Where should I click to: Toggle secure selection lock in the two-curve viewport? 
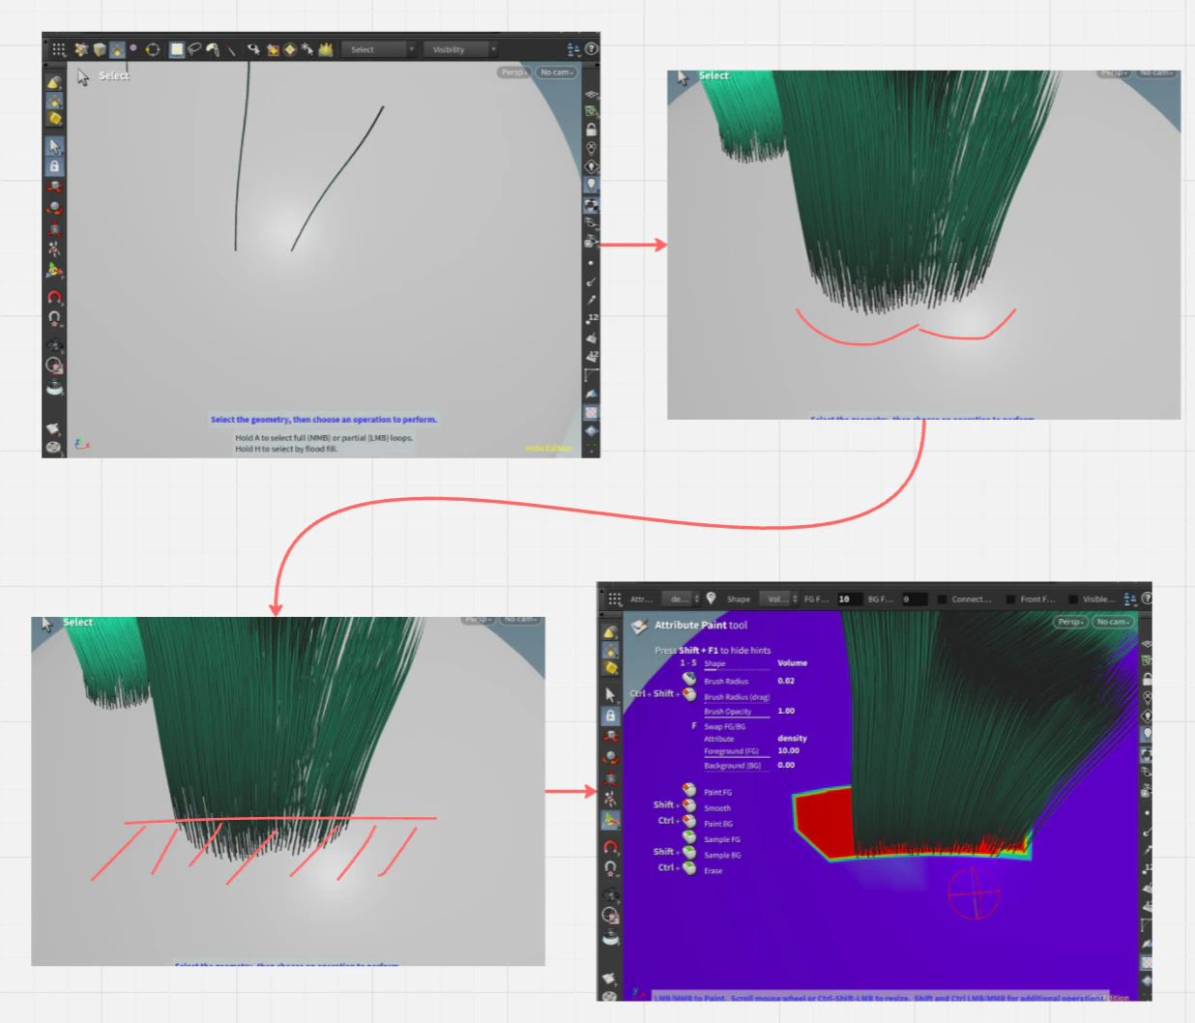point(54,166)
